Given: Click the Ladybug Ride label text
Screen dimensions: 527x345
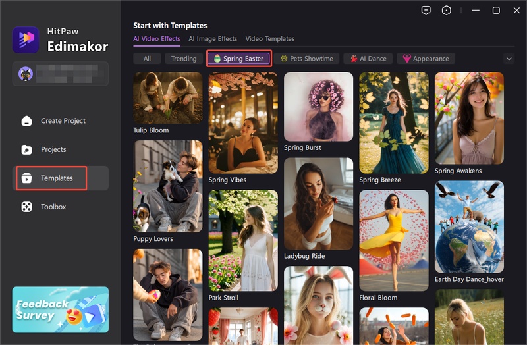Looking at the screenshot, I should tap(304, 256).
